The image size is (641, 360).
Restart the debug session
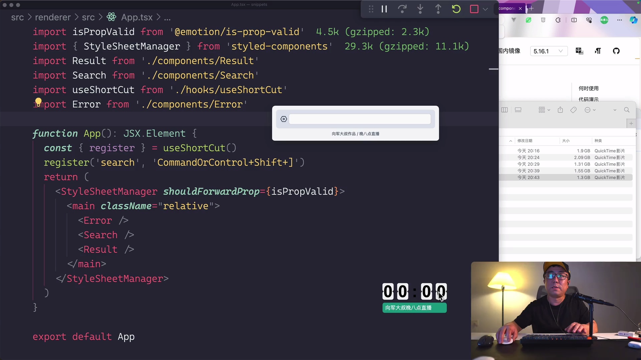[456, 9]
